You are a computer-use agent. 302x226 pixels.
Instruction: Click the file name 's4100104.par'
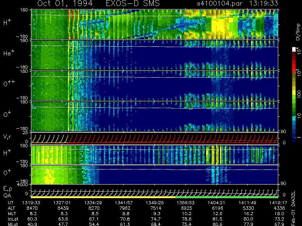click(219, 4)
